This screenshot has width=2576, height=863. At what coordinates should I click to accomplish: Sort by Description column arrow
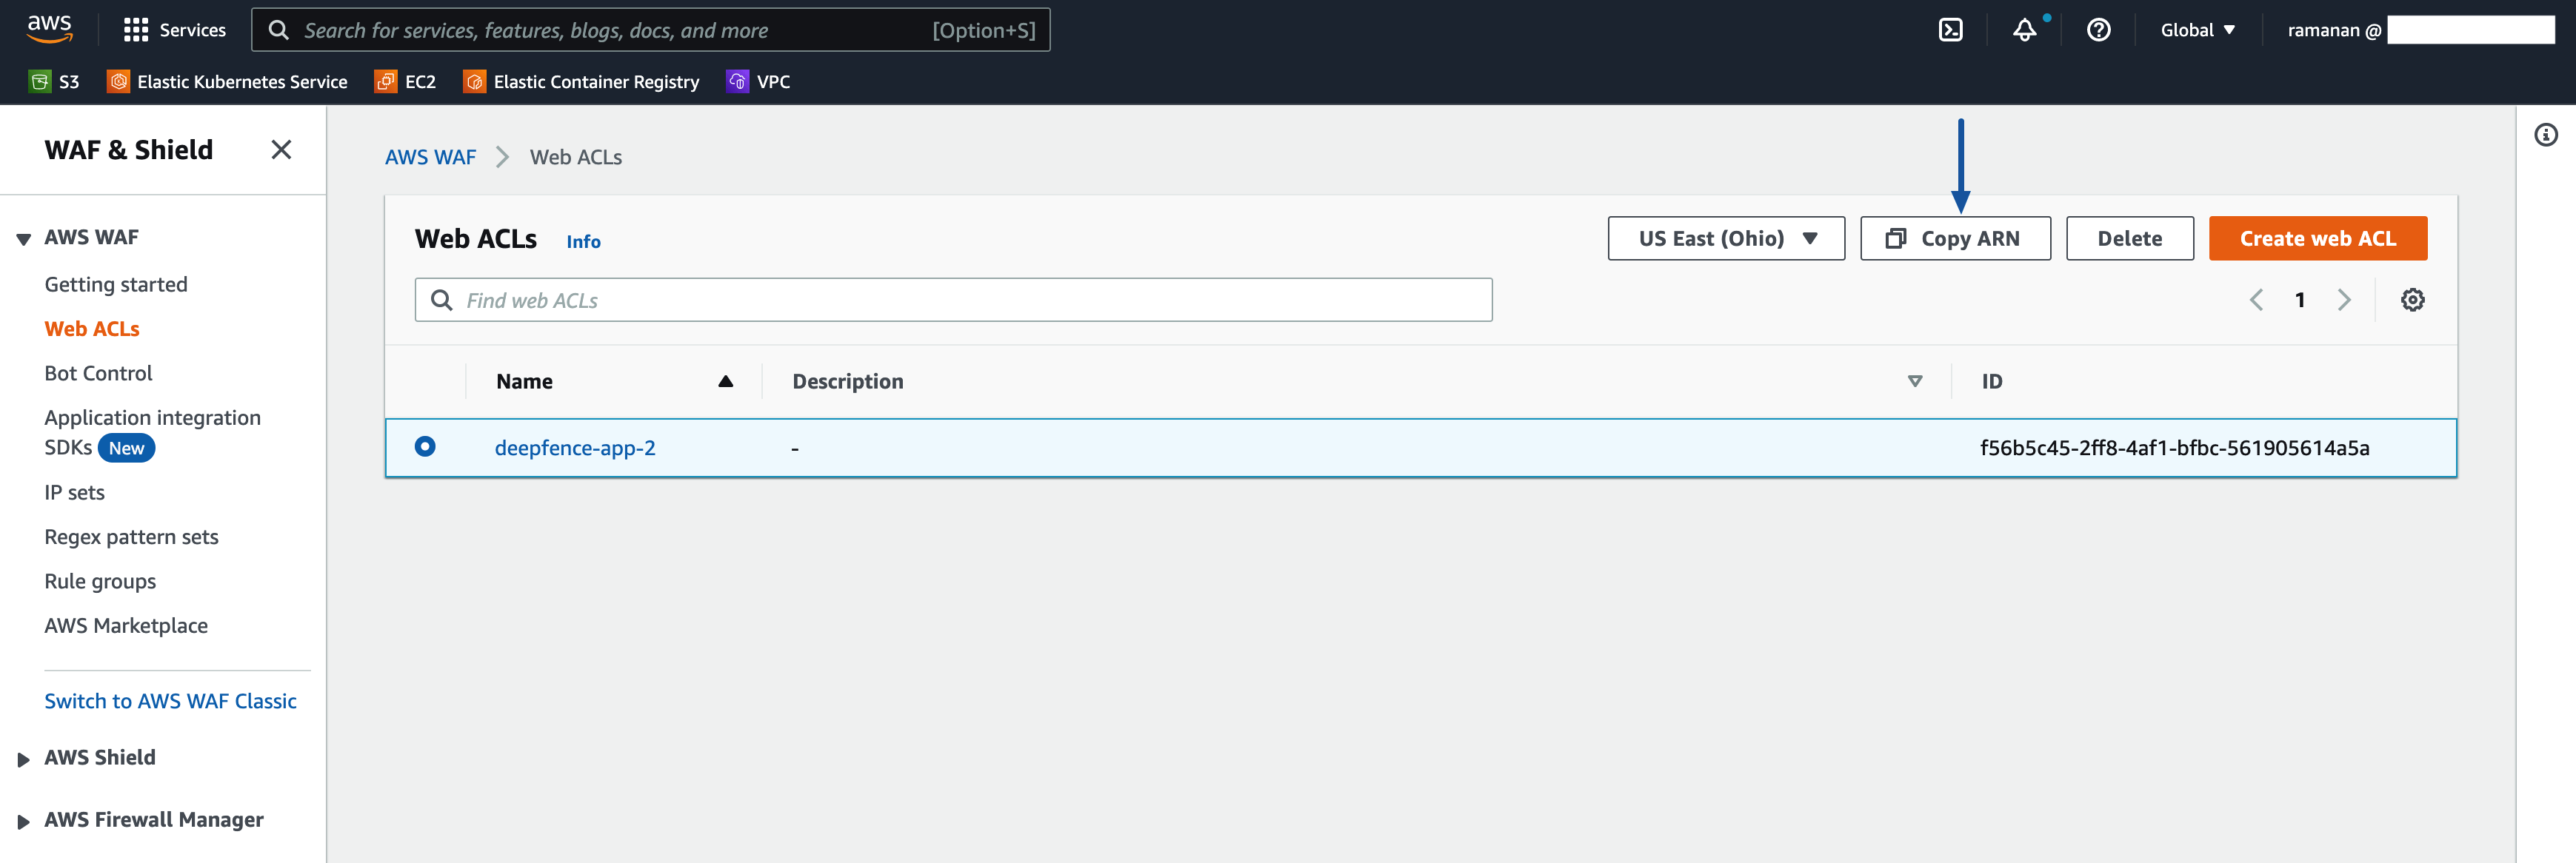pos(1915,382)
